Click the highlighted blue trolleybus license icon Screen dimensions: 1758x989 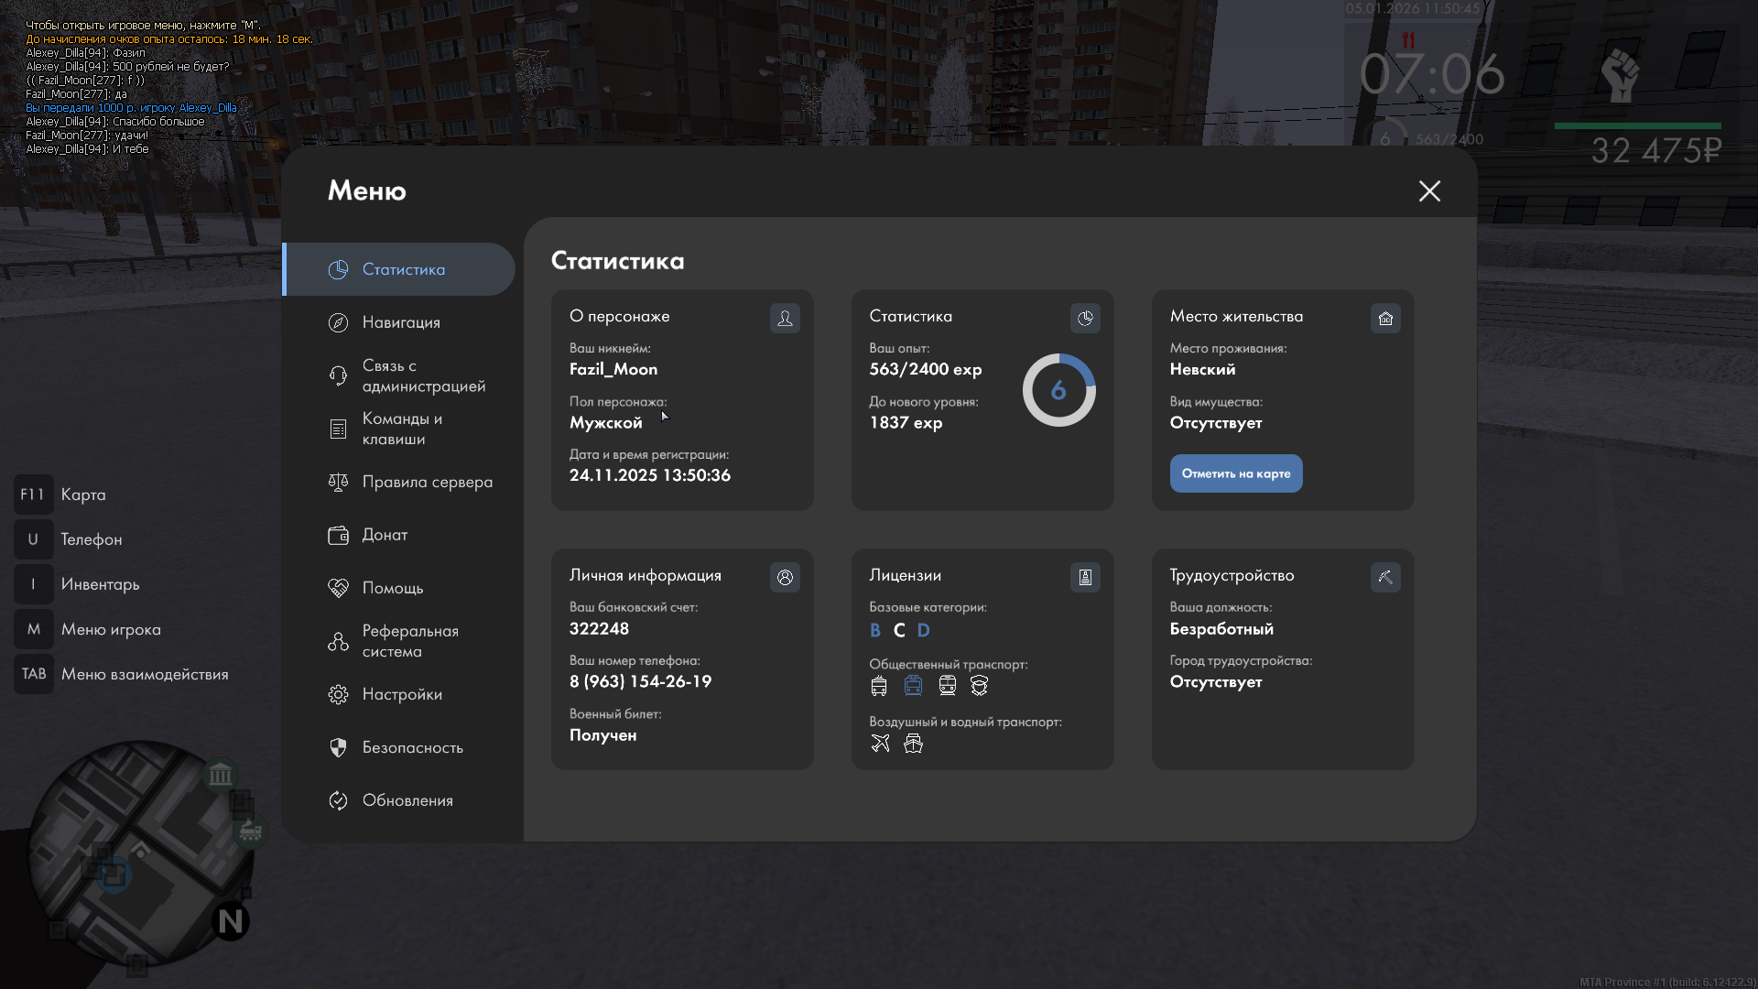click(913, 686)
